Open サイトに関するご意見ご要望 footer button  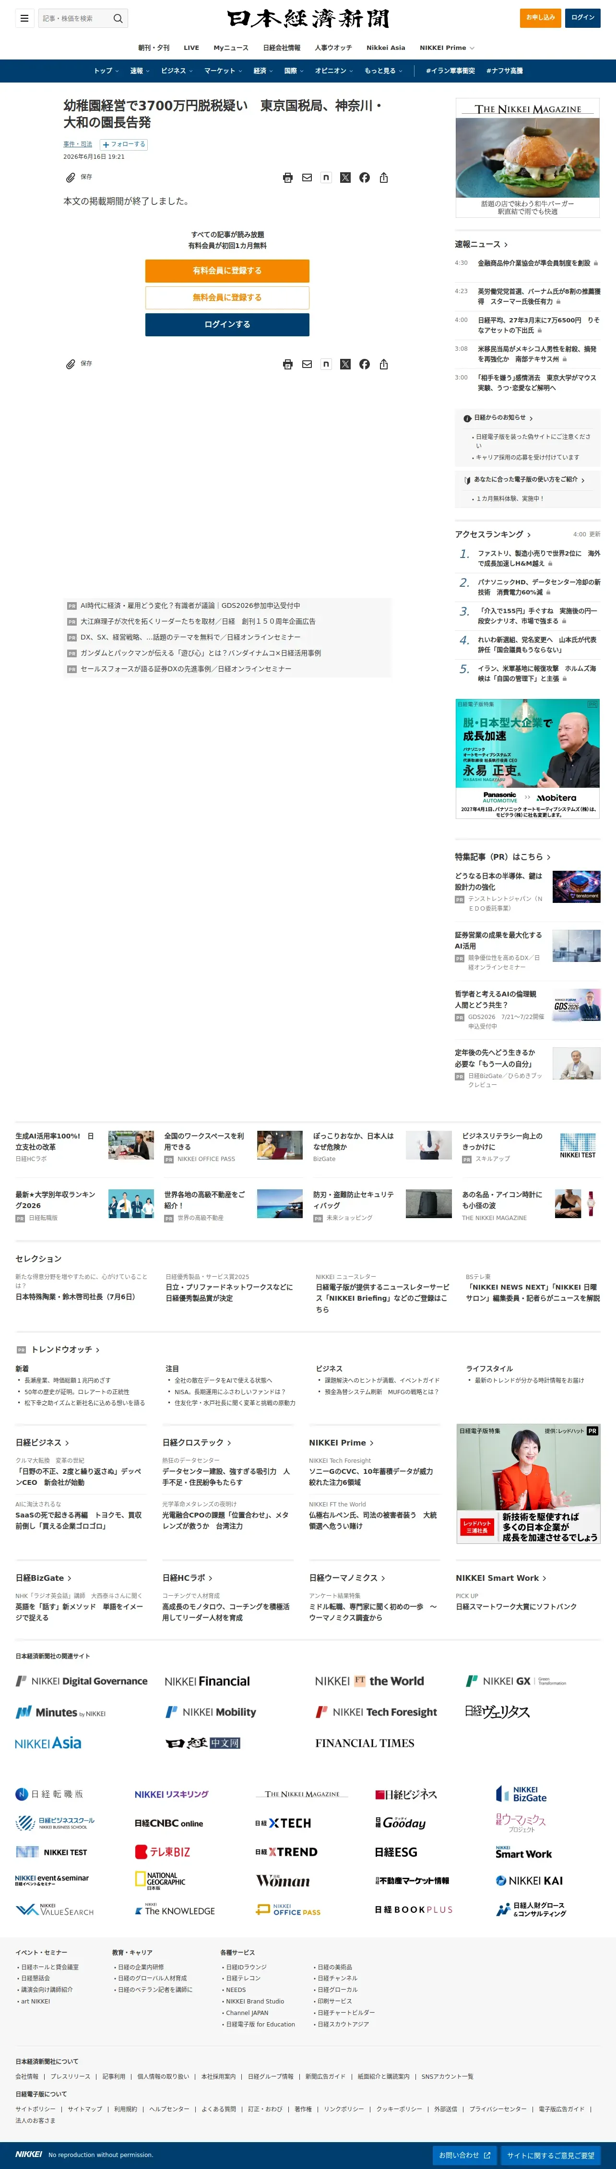551,2156
